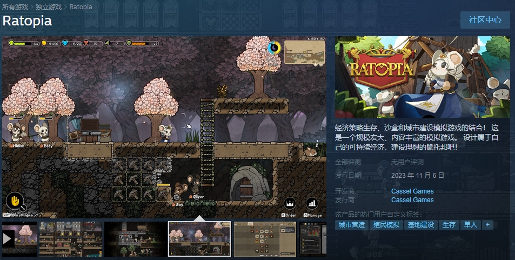Click the gold coin counter icon
The height and width of the screenshot is (260, 515).
(44, 43)
